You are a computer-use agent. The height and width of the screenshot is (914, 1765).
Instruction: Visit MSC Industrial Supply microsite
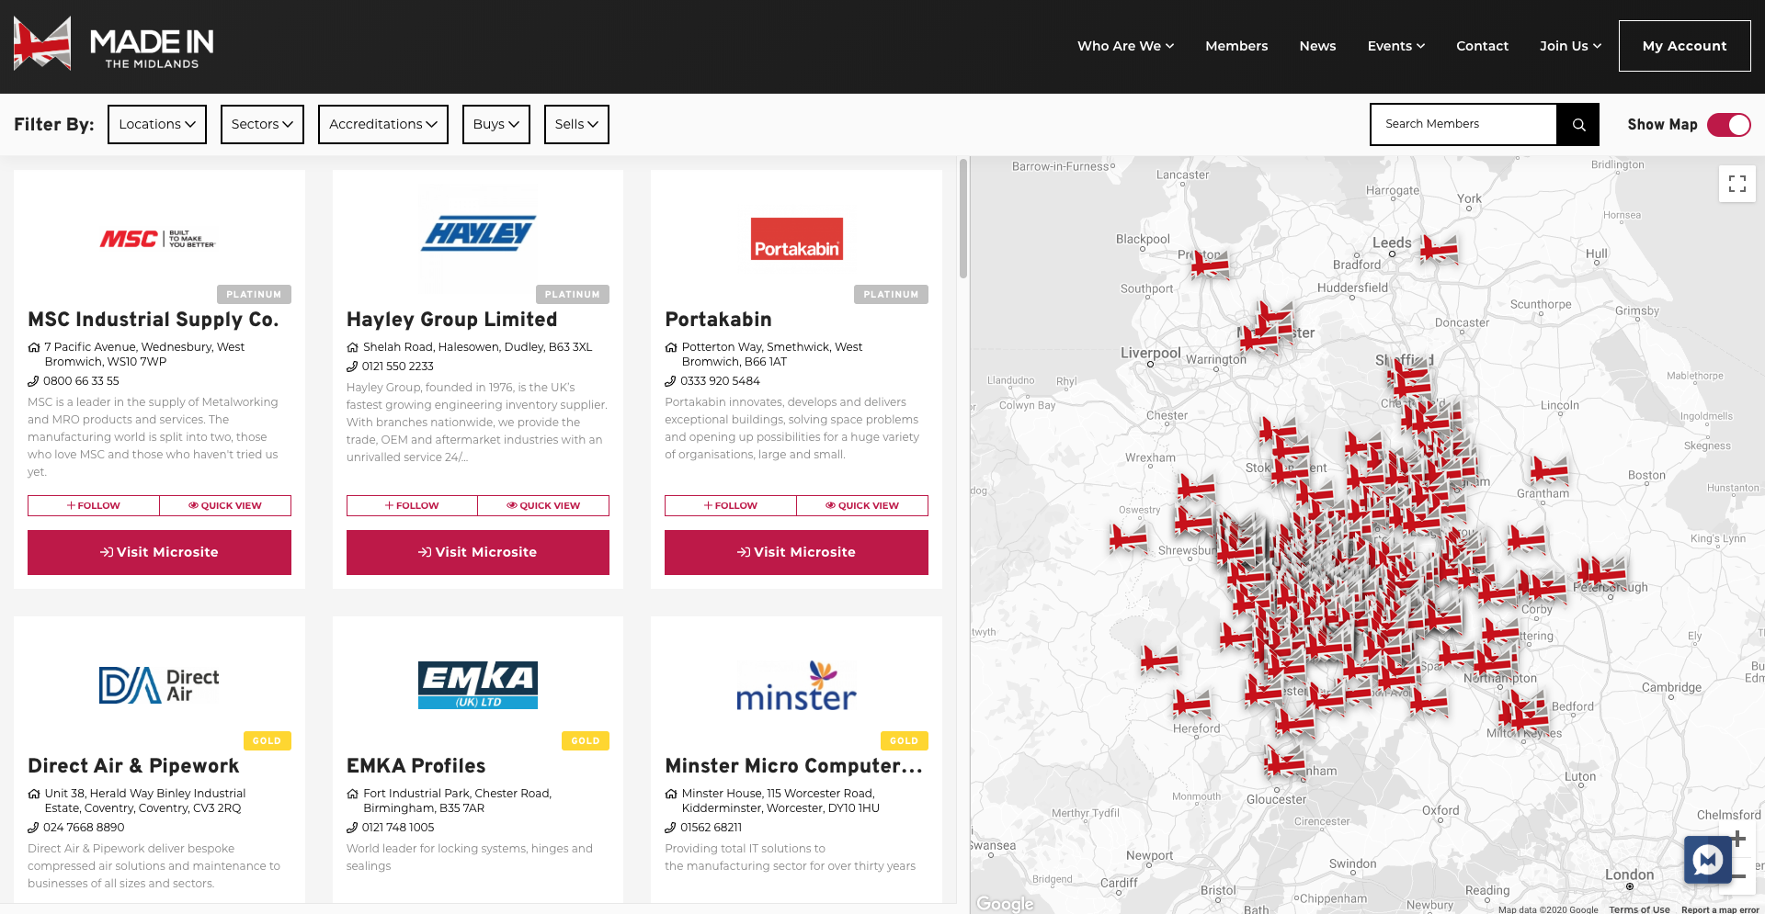159,552
